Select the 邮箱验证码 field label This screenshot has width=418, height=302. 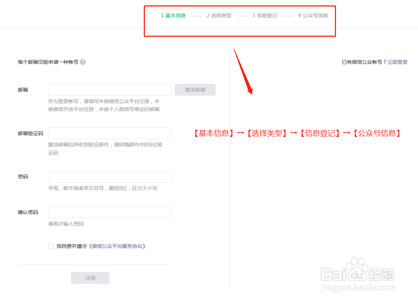tap(30, 133)
